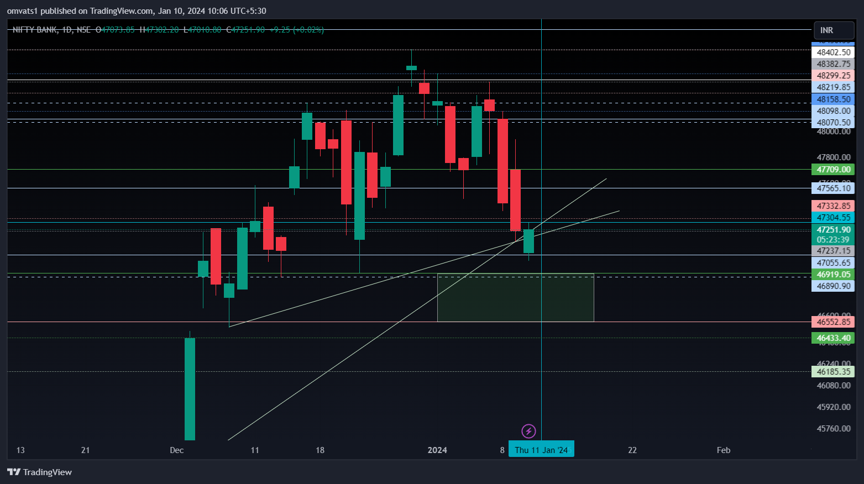Select the green shaded rectangle zone
Image resolution: width=864 pixels, height=484 pixels.
(515, 298)
